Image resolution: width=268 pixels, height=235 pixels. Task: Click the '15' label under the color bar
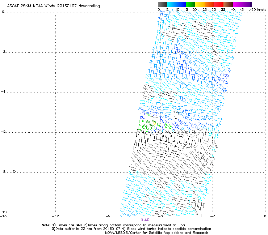186,9
